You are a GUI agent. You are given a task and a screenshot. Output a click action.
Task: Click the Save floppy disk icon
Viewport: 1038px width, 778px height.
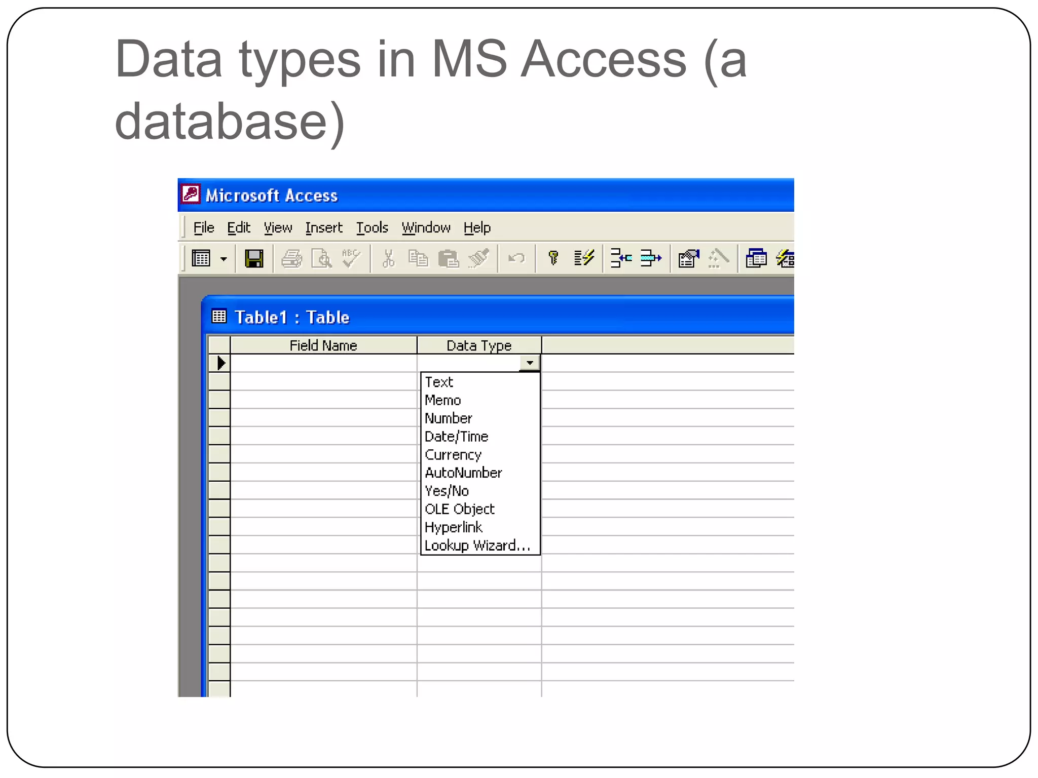[x=254, y=259]
